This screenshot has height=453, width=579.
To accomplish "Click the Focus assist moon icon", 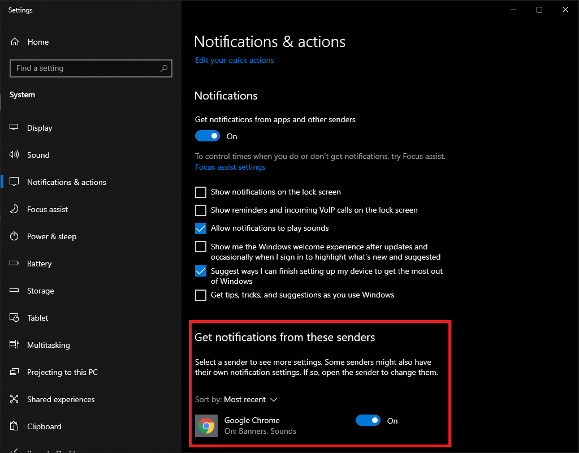I will [x=15, y=209].
